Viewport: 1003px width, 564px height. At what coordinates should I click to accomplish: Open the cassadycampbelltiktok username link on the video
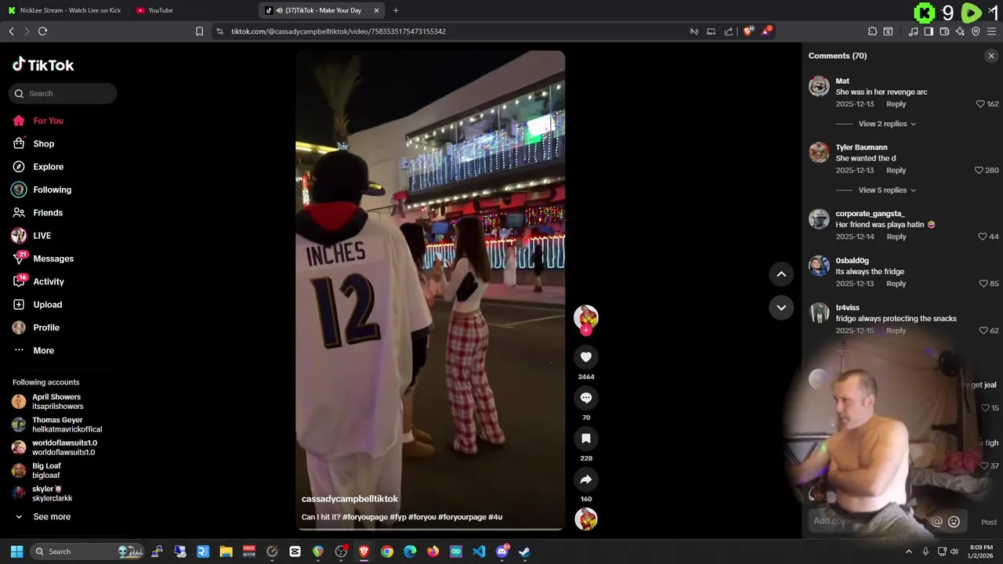pos(349,499)
